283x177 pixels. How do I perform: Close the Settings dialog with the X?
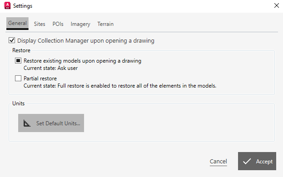pyautogui.click(x=277, y=5)
